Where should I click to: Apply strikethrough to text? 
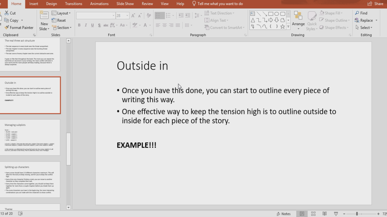(x=99, y=25)
